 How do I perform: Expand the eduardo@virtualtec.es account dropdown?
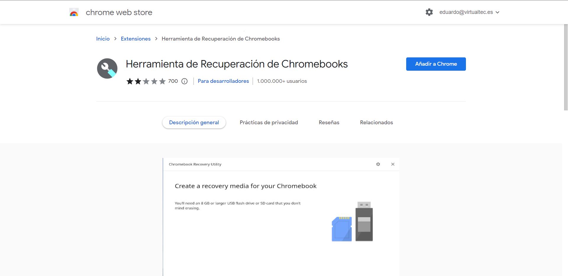pos(469,12)
